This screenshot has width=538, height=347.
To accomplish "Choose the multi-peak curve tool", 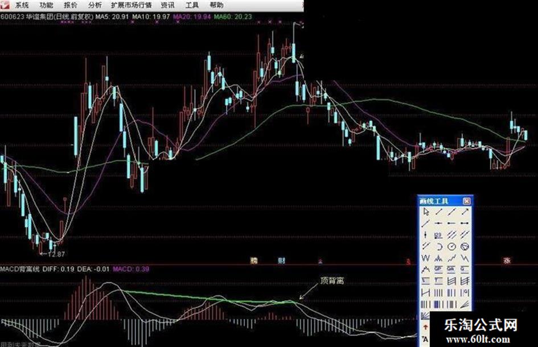I will click(x=425, y=269).
